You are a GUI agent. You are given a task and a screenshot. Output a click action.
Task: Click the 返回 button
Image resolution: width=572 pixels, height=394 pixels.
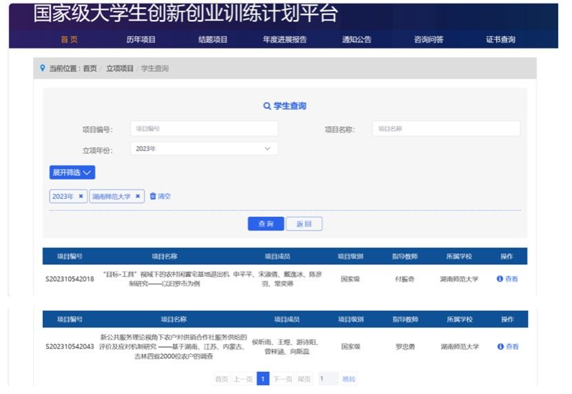click(304, 224)
